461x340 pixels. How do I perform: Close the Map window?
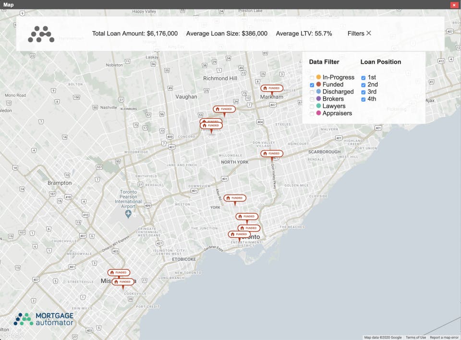coord(454,5)
